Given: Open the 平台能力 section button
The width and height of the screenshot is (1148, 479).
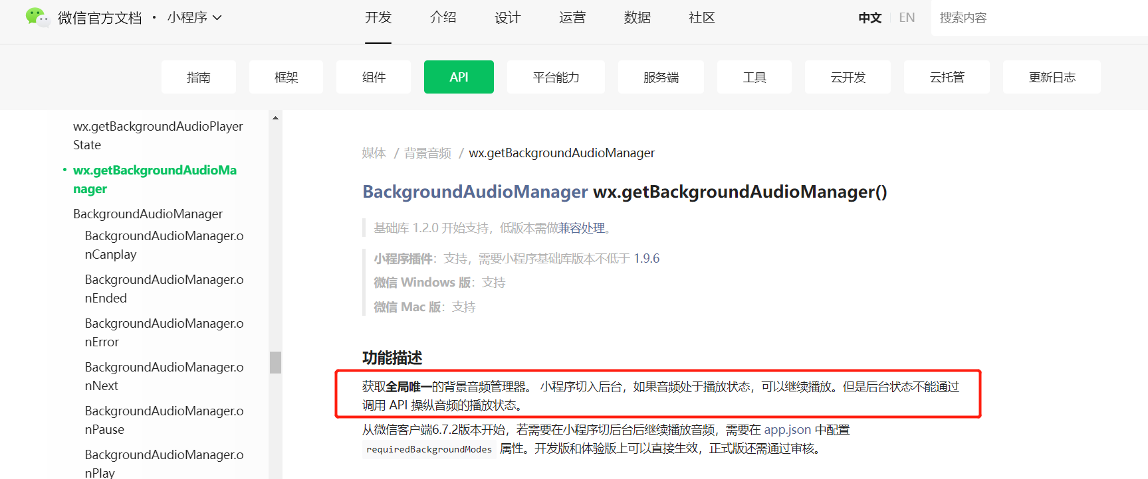Looking at the screenshot, I should (x=556, y=77).
